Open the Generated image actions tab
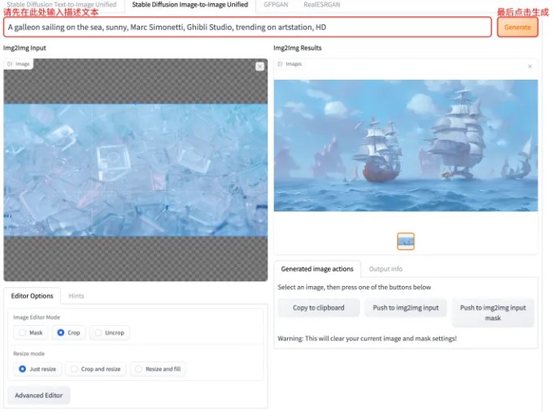The image size is (553, 412). pos(317,269)
